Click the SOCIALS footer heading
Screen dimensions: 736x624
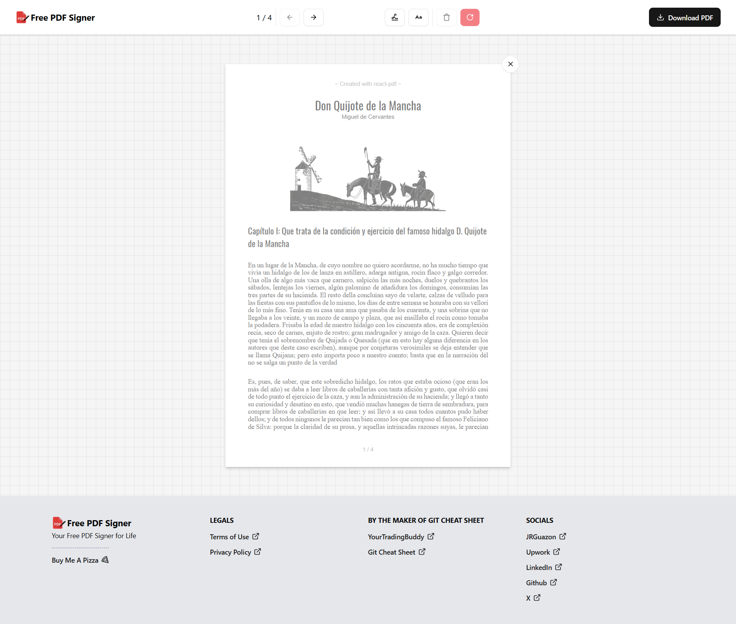[x=539, y=520]
